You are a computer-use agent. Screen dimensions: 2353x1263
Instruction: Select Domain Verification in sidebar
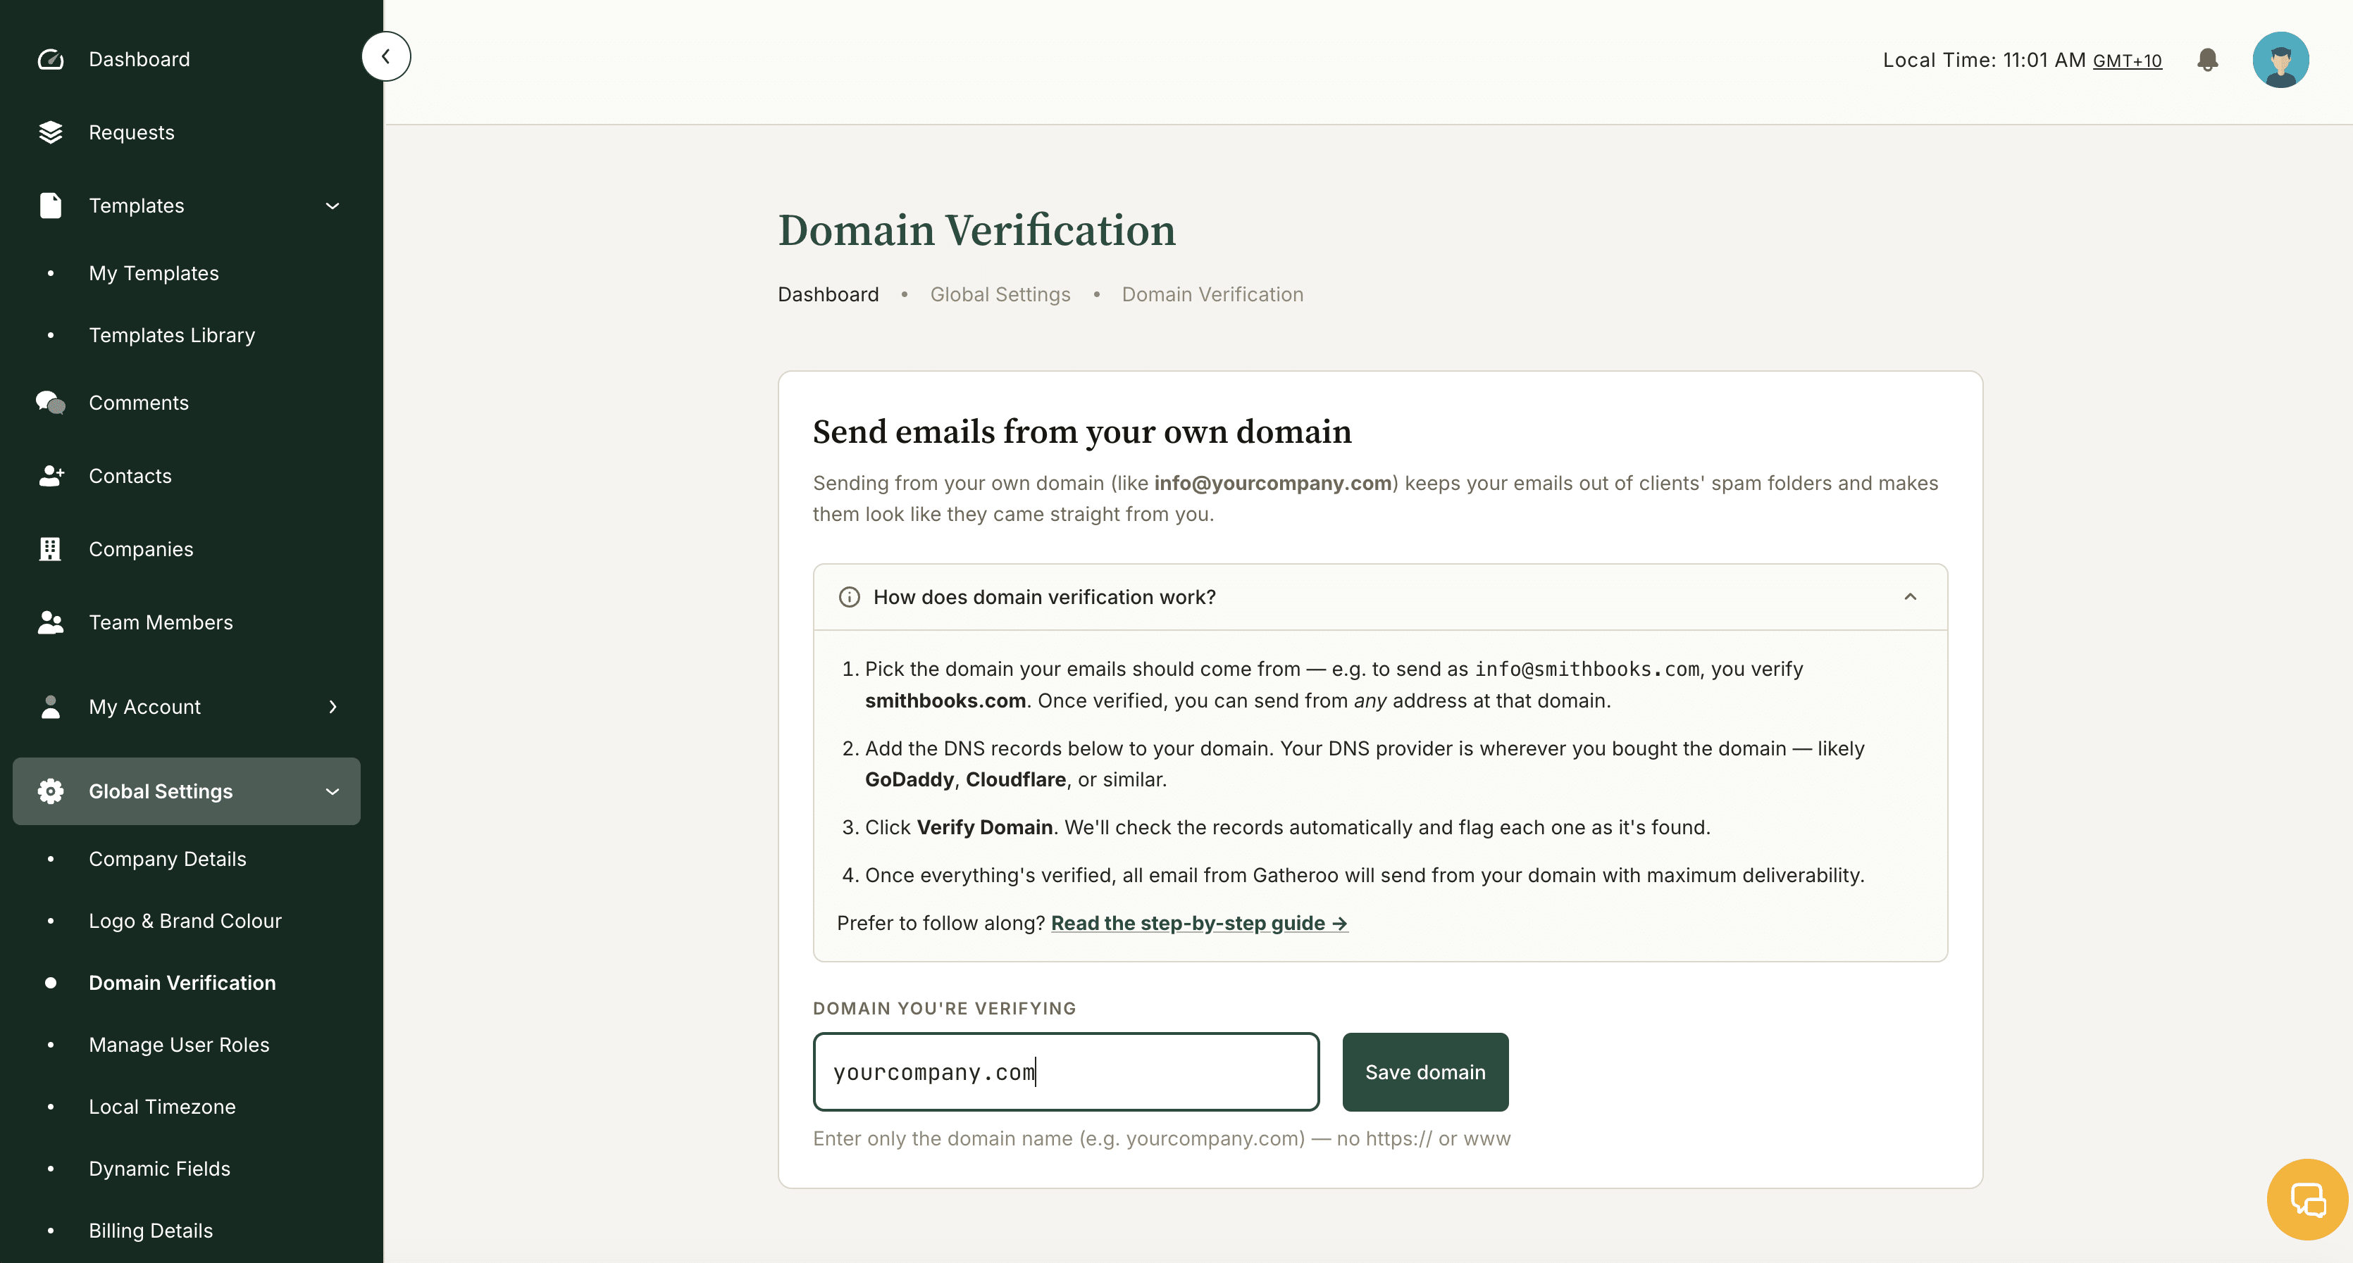182,983
